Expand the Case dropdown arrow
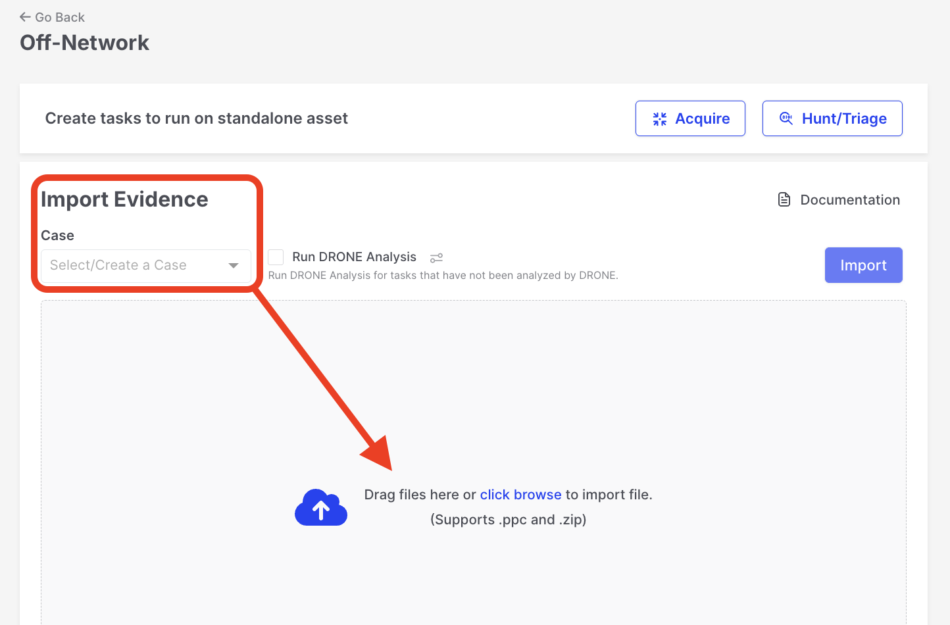Screen dimensions: 950x625 tap(233, 266)
